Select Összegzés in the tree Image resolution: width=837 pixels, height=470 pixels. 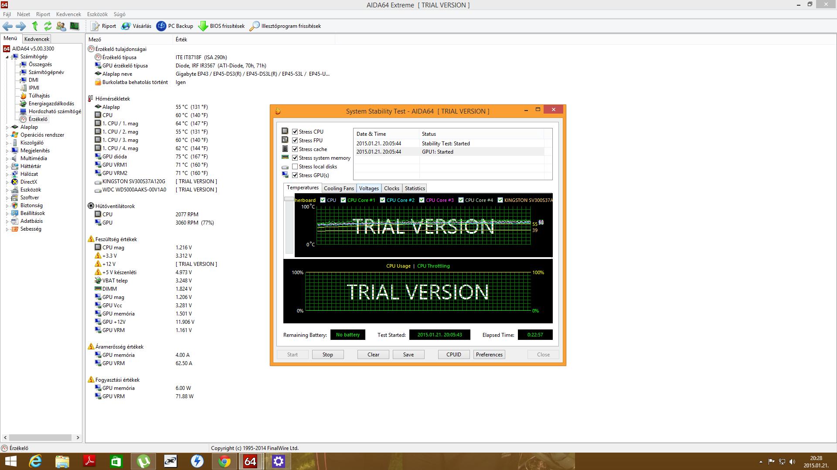(x=40, y=64)
